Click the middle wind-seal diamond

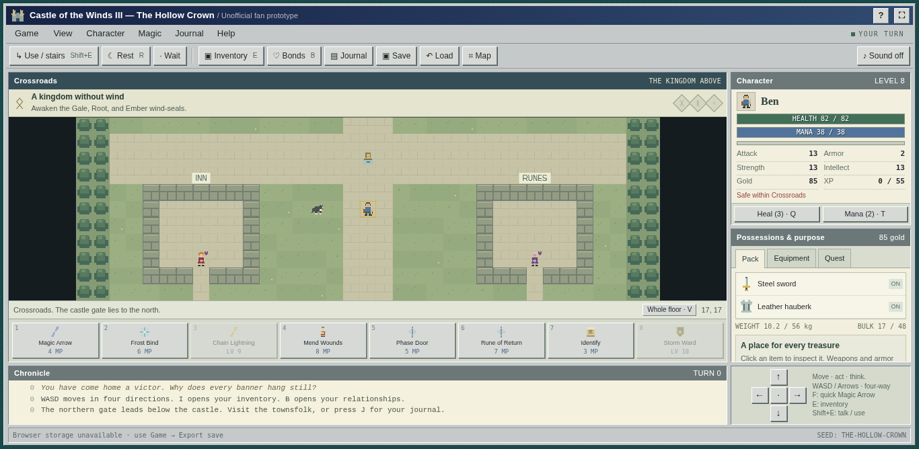pyautogui.click(x=698, y=103)
